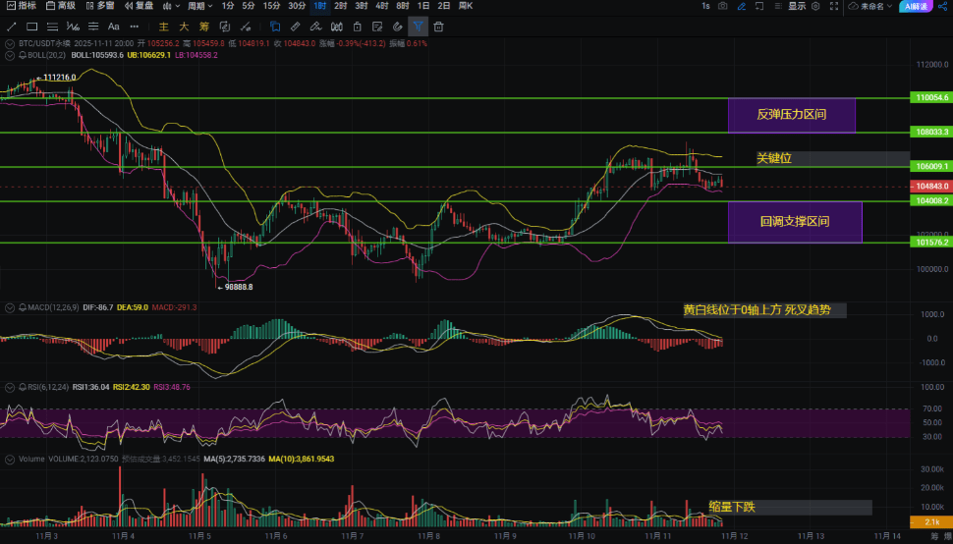Switch to the 15分 timeframe
The width and height of the screenshot is (953, 544).
(x=271, y=6)
